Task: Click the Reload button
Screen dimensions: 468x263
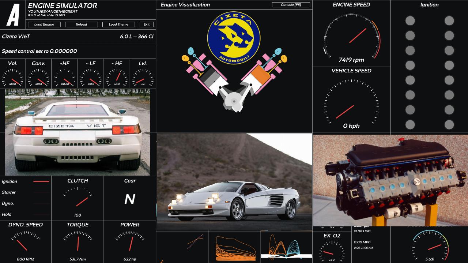Action: point(81,25)
